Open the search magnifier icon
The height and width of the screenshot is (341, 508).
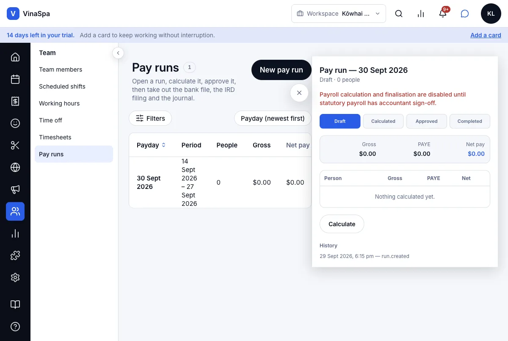[x=399, y=14]
